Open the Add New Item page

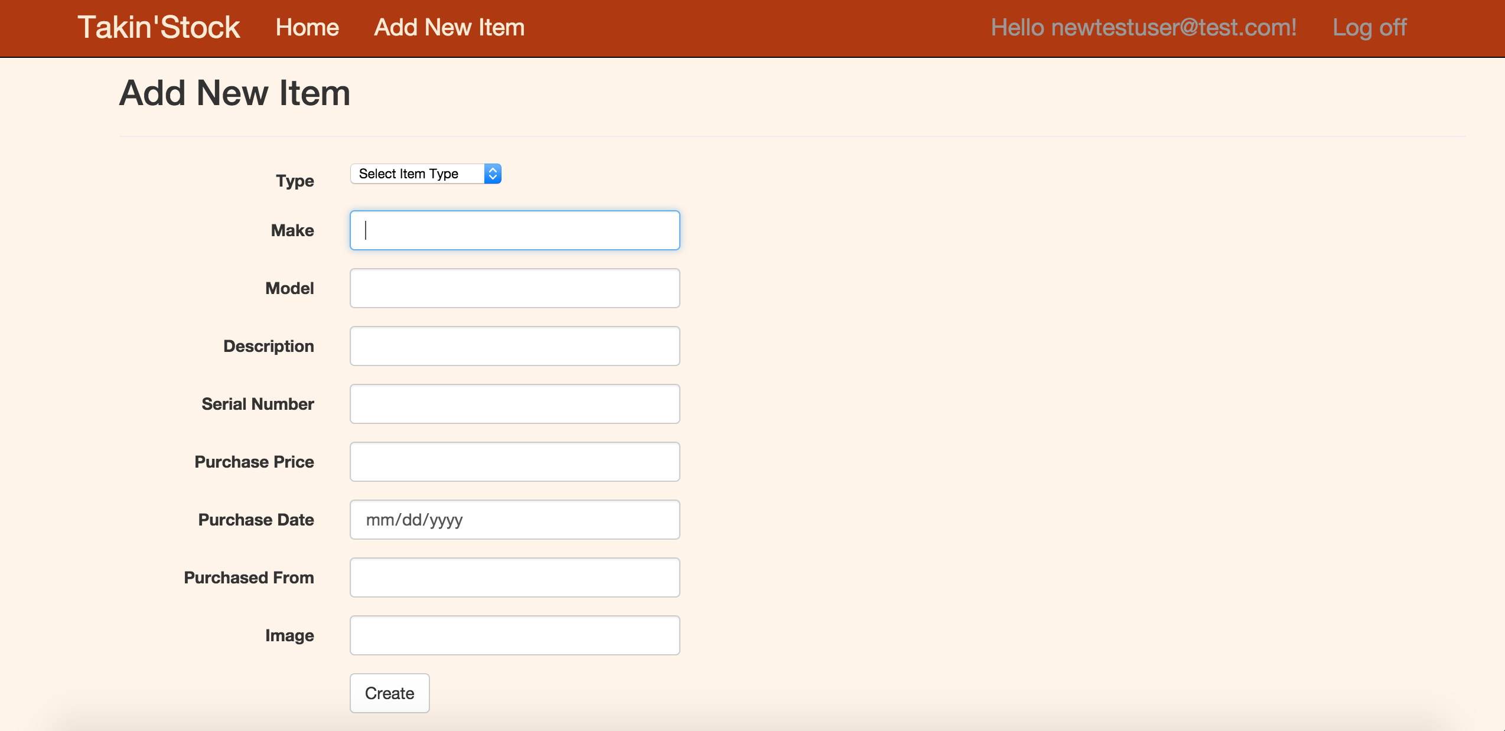click(x=450, y=26)
